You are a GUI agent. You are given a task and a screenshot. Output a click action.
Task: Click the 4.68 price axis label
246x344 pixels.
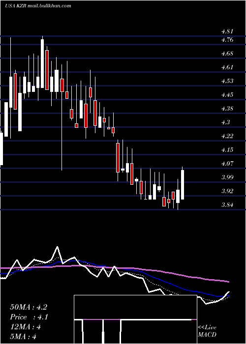[x=227, y=54]
